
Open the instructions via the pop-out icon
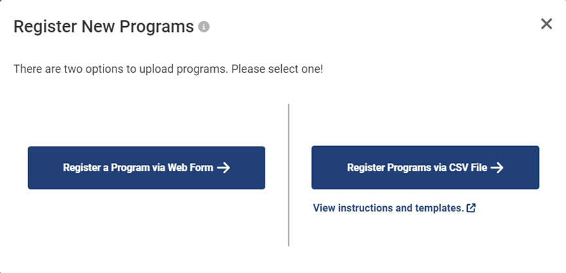point(471,208)
